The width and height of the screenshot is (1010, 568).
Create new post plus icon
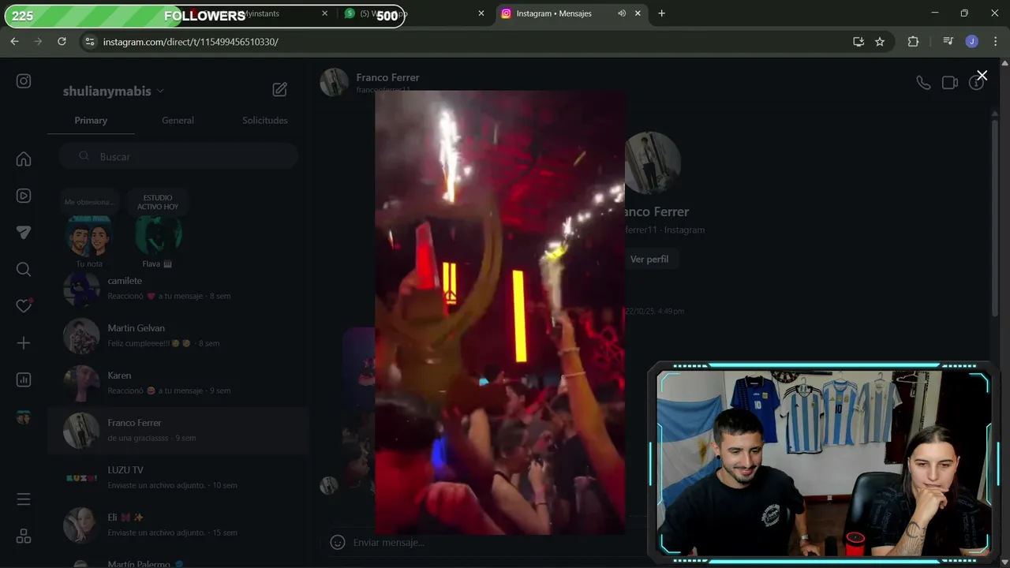click(24, 343)
